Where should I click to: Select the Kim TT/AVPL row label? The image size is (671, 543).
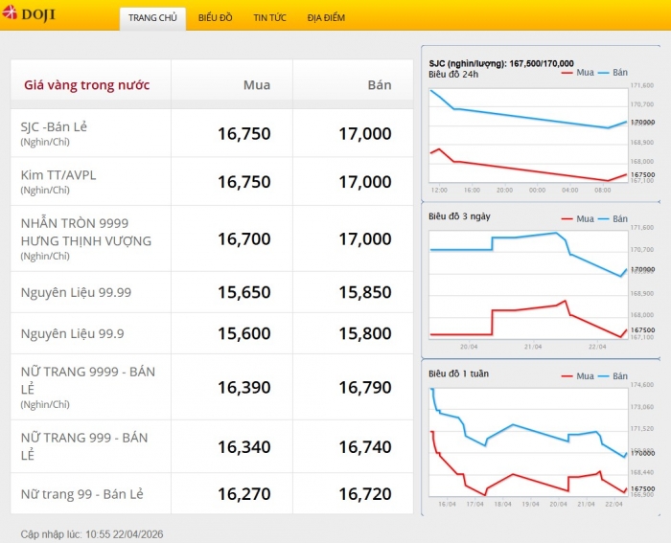click(x=58, y=174)
